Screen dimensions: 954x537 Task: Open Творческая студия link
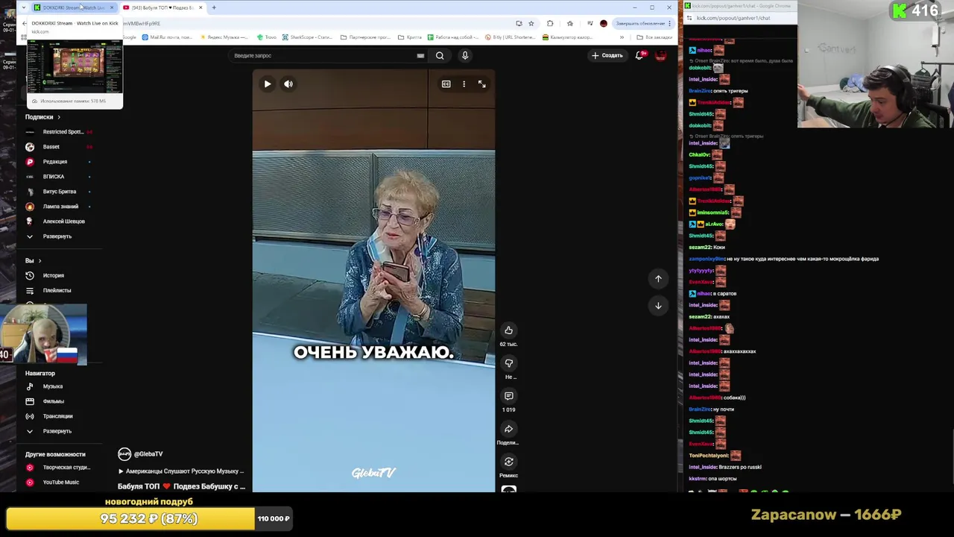(x=58, y=468)
